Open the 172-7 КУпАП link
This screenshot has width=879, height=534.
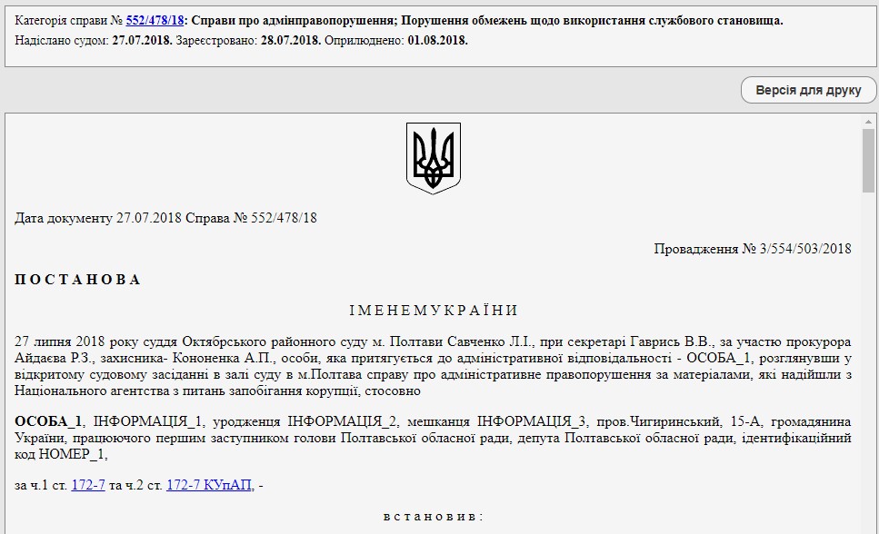(209, 485)
